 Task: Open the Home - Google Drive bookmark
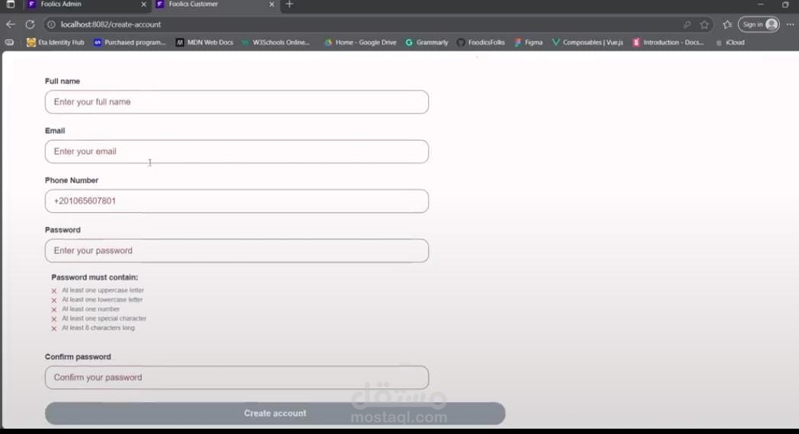(x=360, y=42)
